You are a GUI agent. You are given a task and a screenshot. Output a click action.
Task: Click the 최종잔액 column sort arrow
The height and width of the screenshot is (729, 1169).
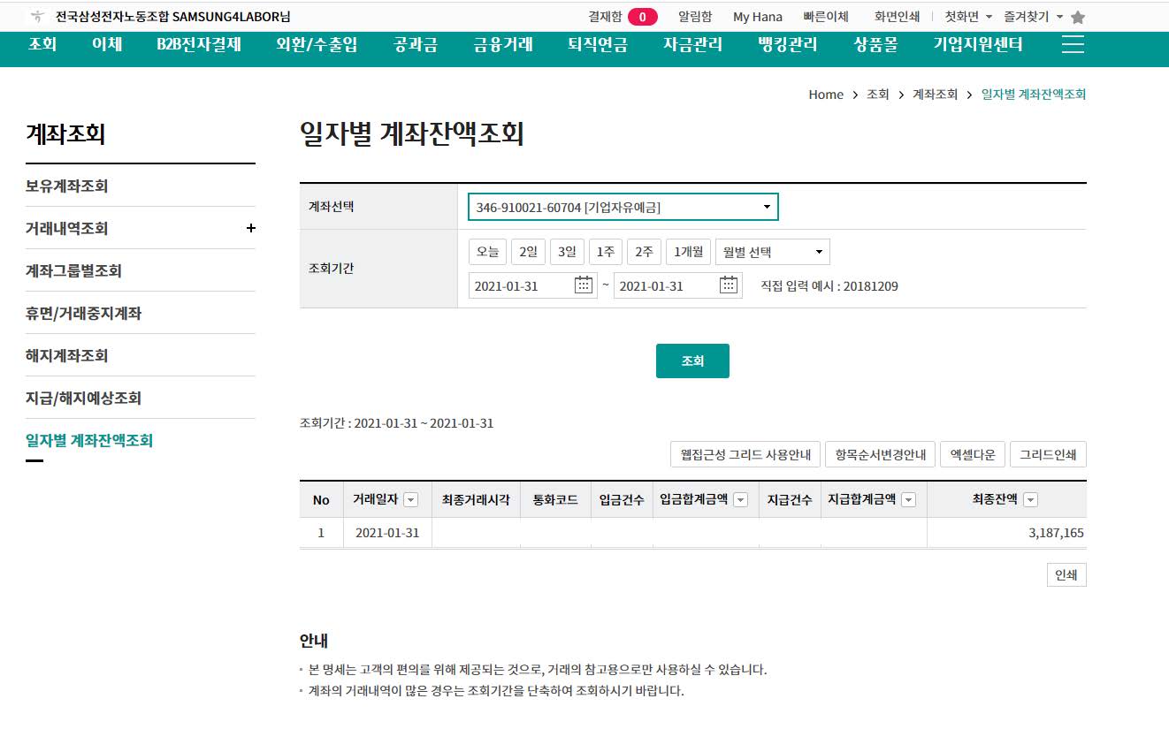coord(1030,500)
